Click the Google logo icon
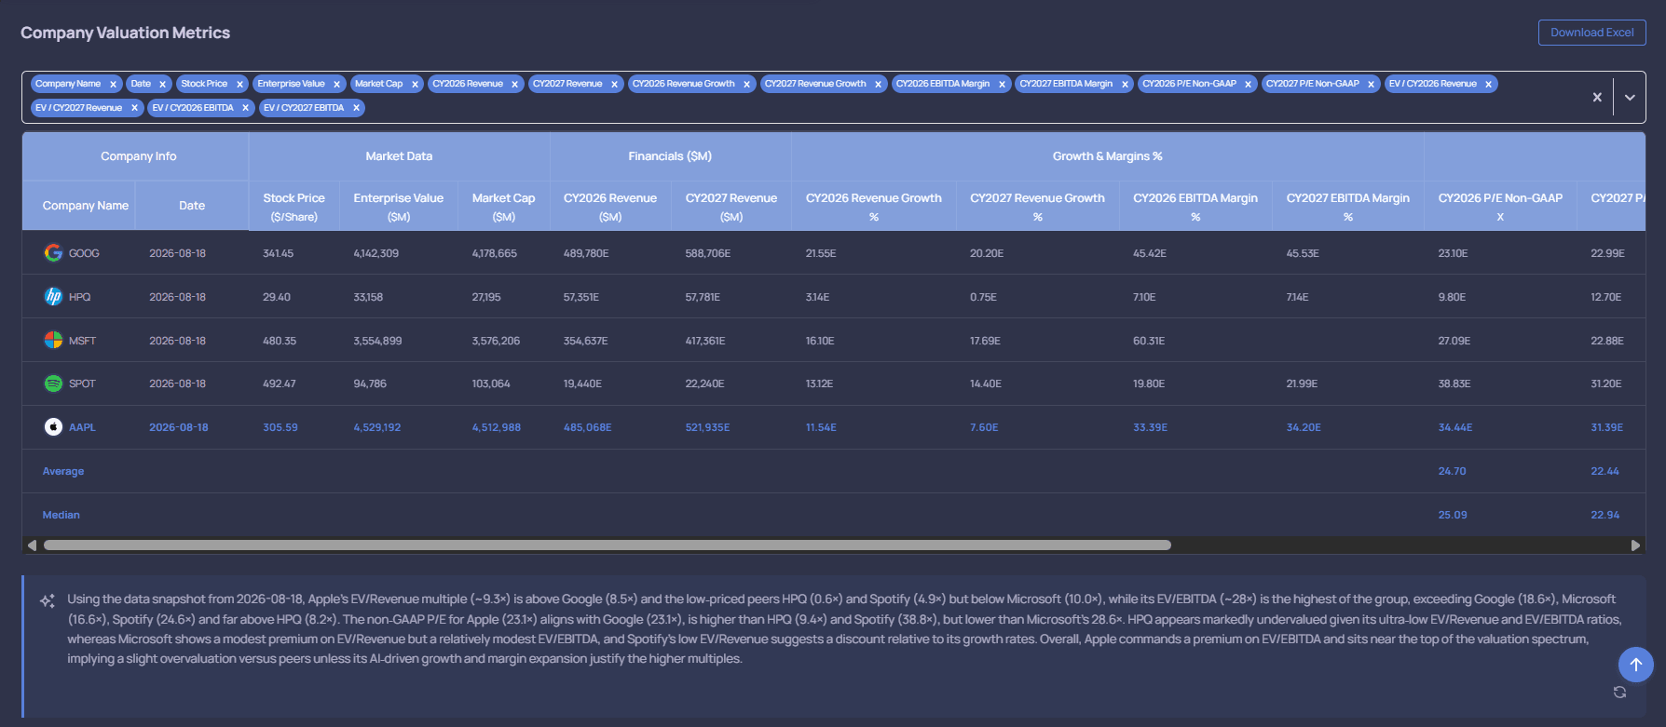 54,252
